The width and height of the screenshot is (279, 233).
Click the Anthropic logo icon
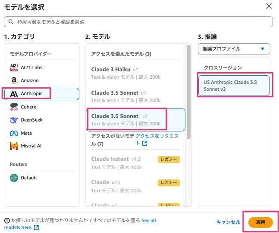[14, 94]
